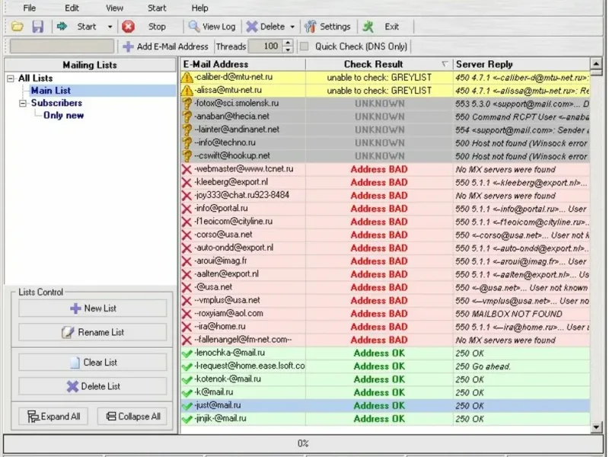Collapse the Subscribers tree node

click(23, 104)
